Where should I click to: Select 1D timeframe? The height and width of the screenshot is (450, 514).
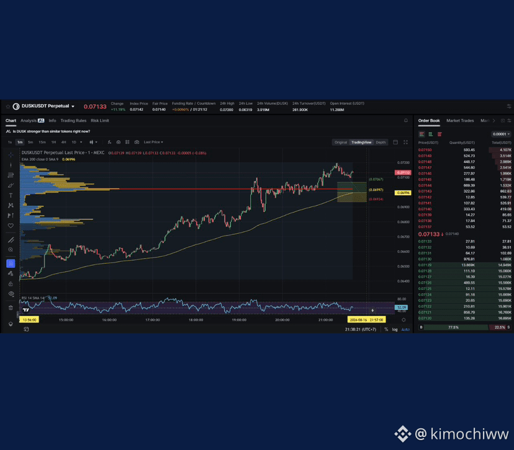tap(74, 142)
